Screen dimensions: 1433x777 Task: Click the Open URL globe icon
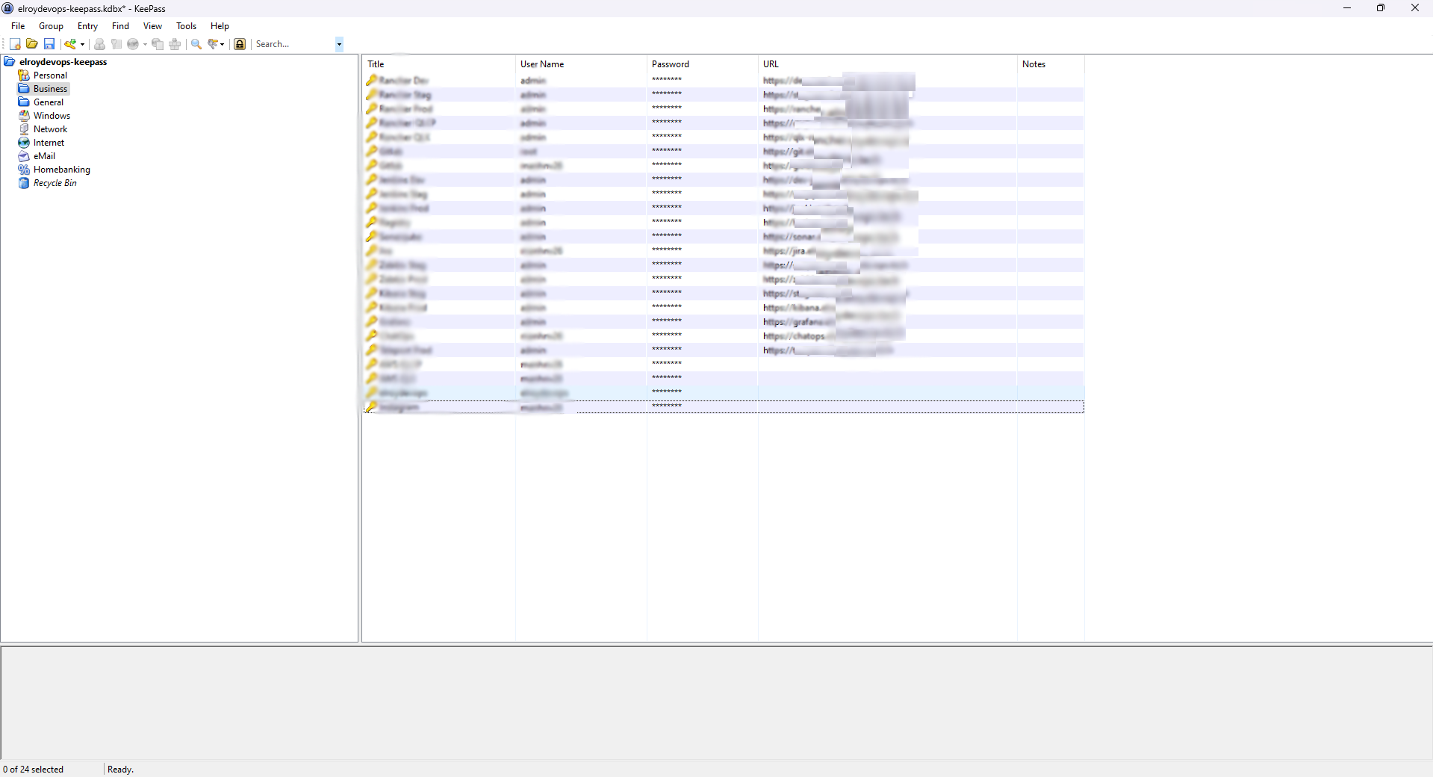tap(133, 44)
